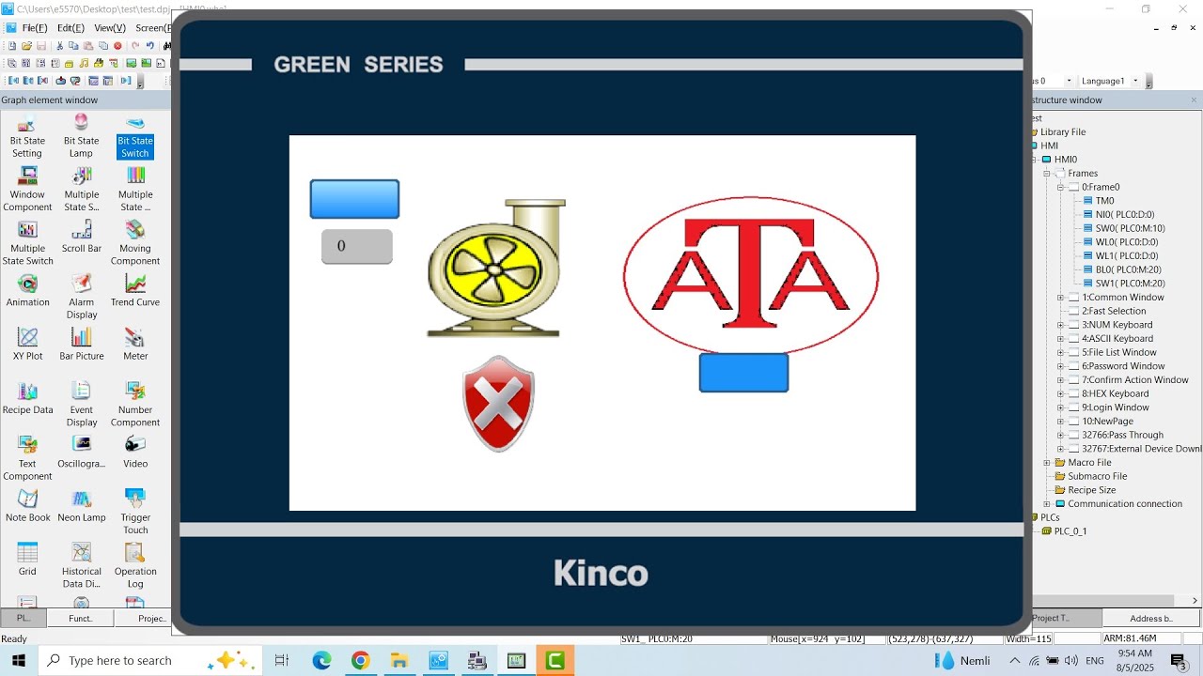Select the Bit State Lamp component
The image size is (1203, 676).
[81, 136]
